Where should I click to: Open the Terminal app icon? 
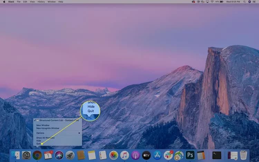(217, 155)
